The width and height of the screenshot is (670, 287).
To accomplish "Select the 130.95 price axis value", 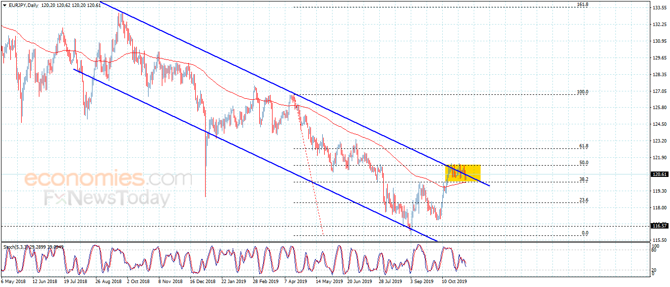I will tap(659, 41).
